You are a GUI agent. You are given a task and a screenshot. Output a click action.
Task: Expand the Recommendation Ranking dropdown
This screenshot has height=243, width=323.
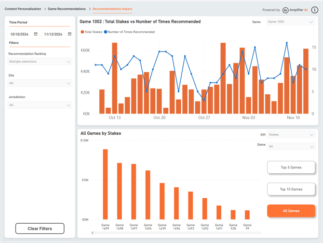tap(40, 62)
